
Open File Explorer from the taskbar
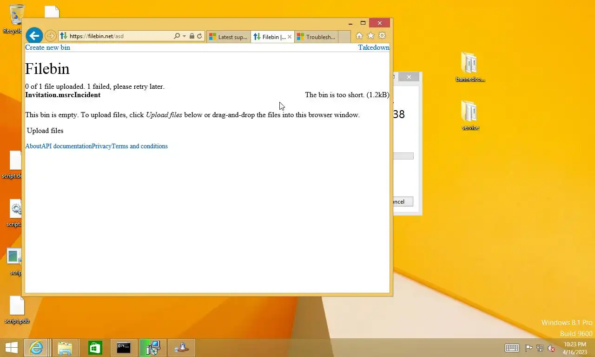[65, 348]
